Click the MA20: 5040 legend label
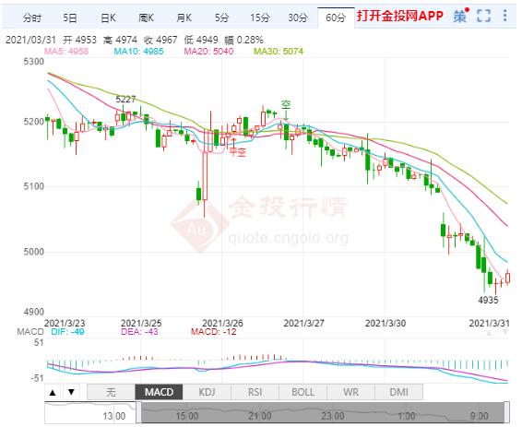 click(208, 52)
